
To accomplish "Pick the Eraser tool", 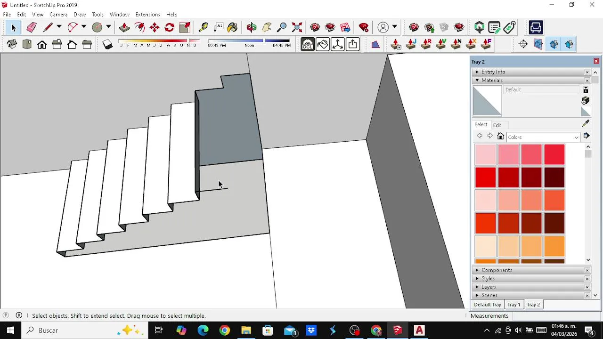I will click(31, 28).
